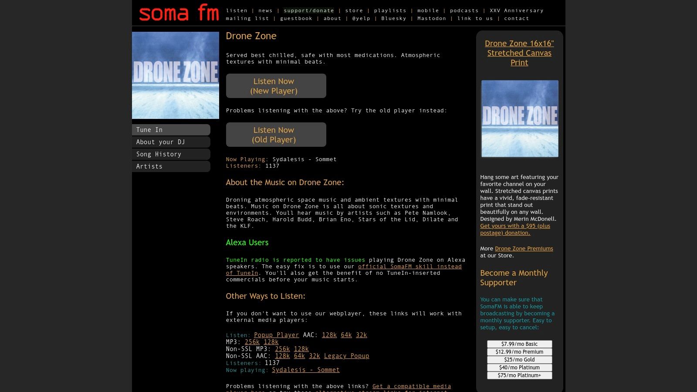
Task: Open Artists sidebar item
Action: 171,166
